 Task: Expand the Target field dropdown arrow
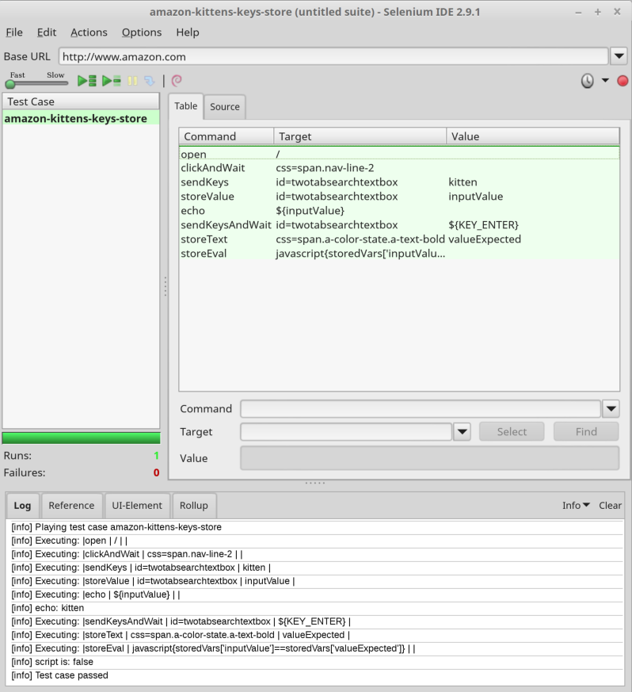pyautogui.click(x=462, y=432)
